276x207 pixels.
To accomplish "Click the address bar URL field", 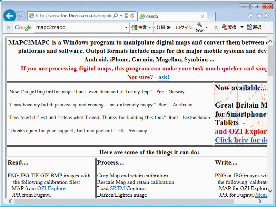I will click(73, 16).
